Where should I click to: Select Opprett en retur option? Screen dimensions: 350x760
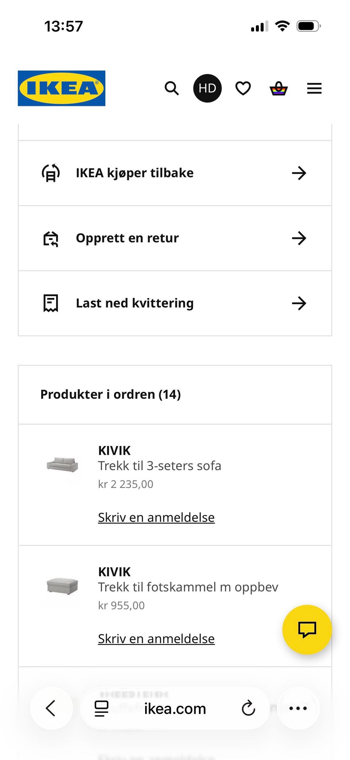click(175, 238)
